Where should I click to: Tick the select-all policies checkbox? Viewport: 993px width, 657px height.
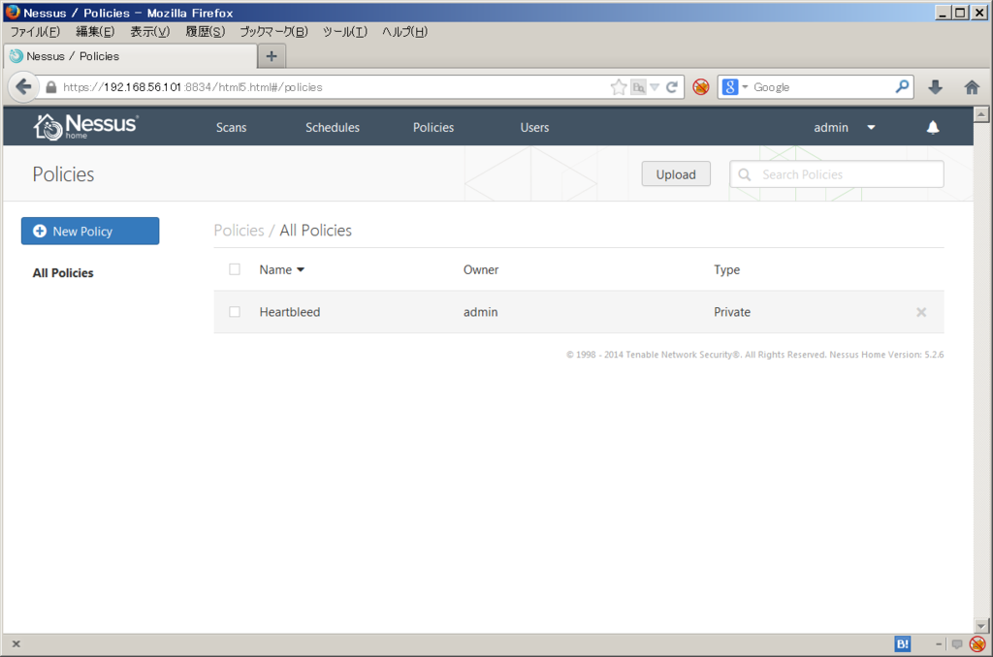pos(235,269)
